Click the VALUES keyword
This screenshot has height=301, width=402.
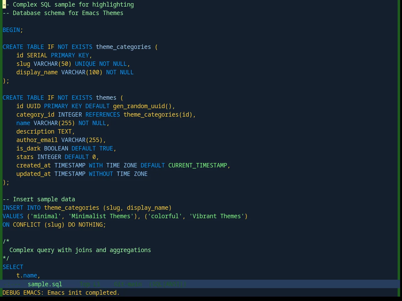[13, 216]
